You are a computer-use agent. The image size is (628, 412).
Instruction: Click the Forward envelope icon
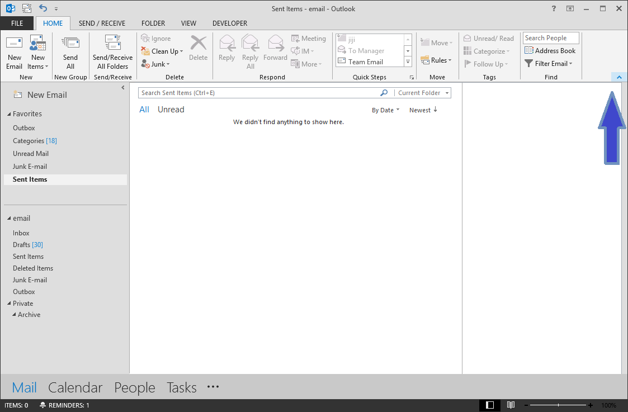coord(276,43)
